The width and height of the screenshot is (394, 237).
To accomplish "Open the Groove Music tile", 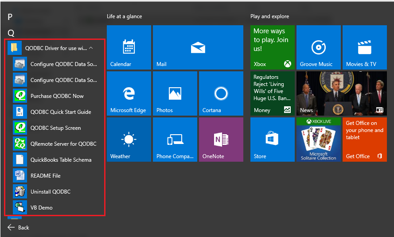I will coord(319,47).
